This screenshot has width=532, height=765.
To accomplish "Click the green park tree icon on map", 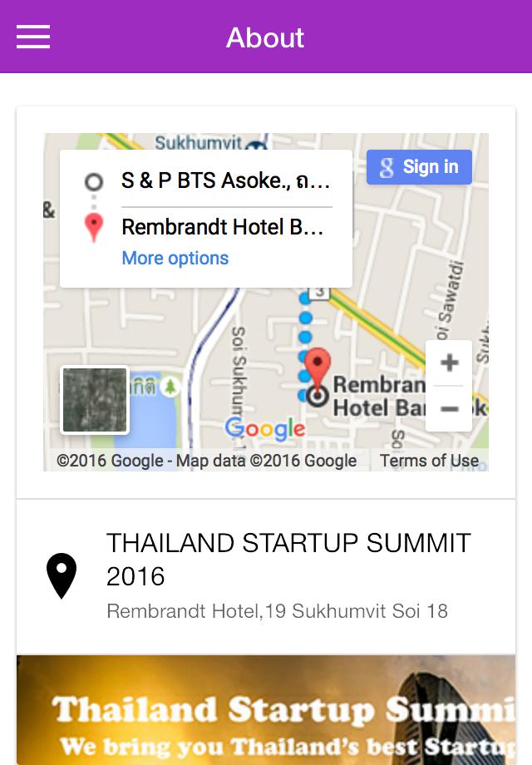I will (x=170, y=387).
